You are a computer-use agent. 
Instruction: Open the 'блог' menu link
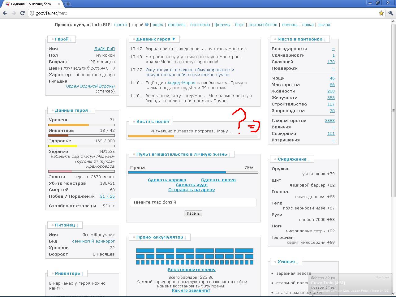[239, 25]
